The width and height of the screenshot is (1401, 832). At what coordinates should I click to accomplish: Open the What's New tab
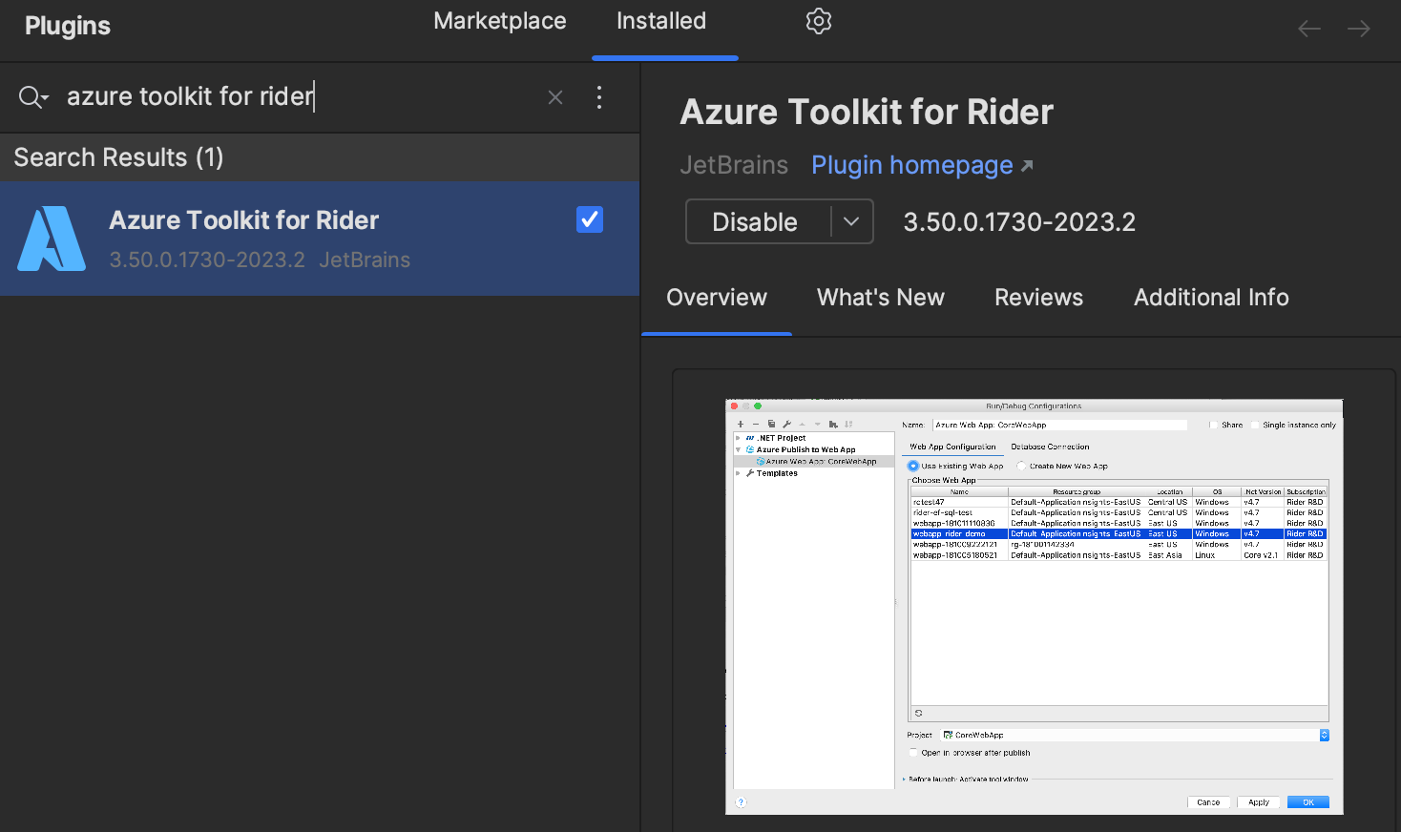(881, 298)
